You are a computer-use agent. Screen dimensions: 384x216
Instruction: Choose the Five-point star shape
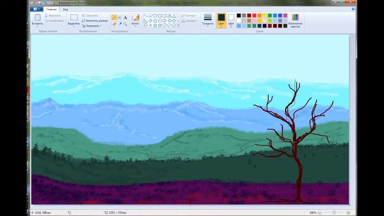[x=155, y=25]
